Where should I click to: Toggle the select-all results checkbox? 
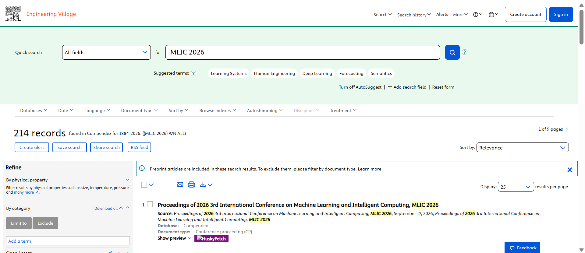coord(144,185)
